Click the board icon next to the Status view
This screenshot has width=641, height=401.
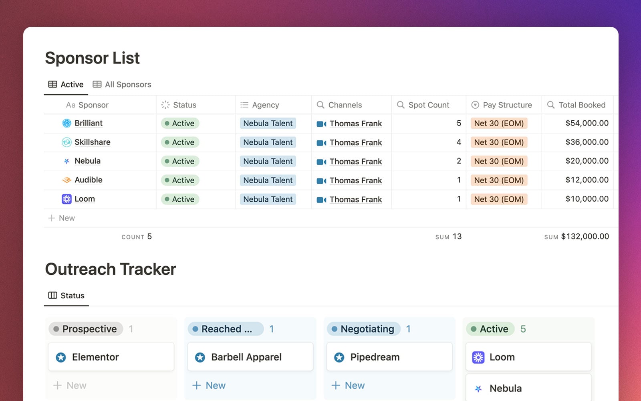pos(52,295)
